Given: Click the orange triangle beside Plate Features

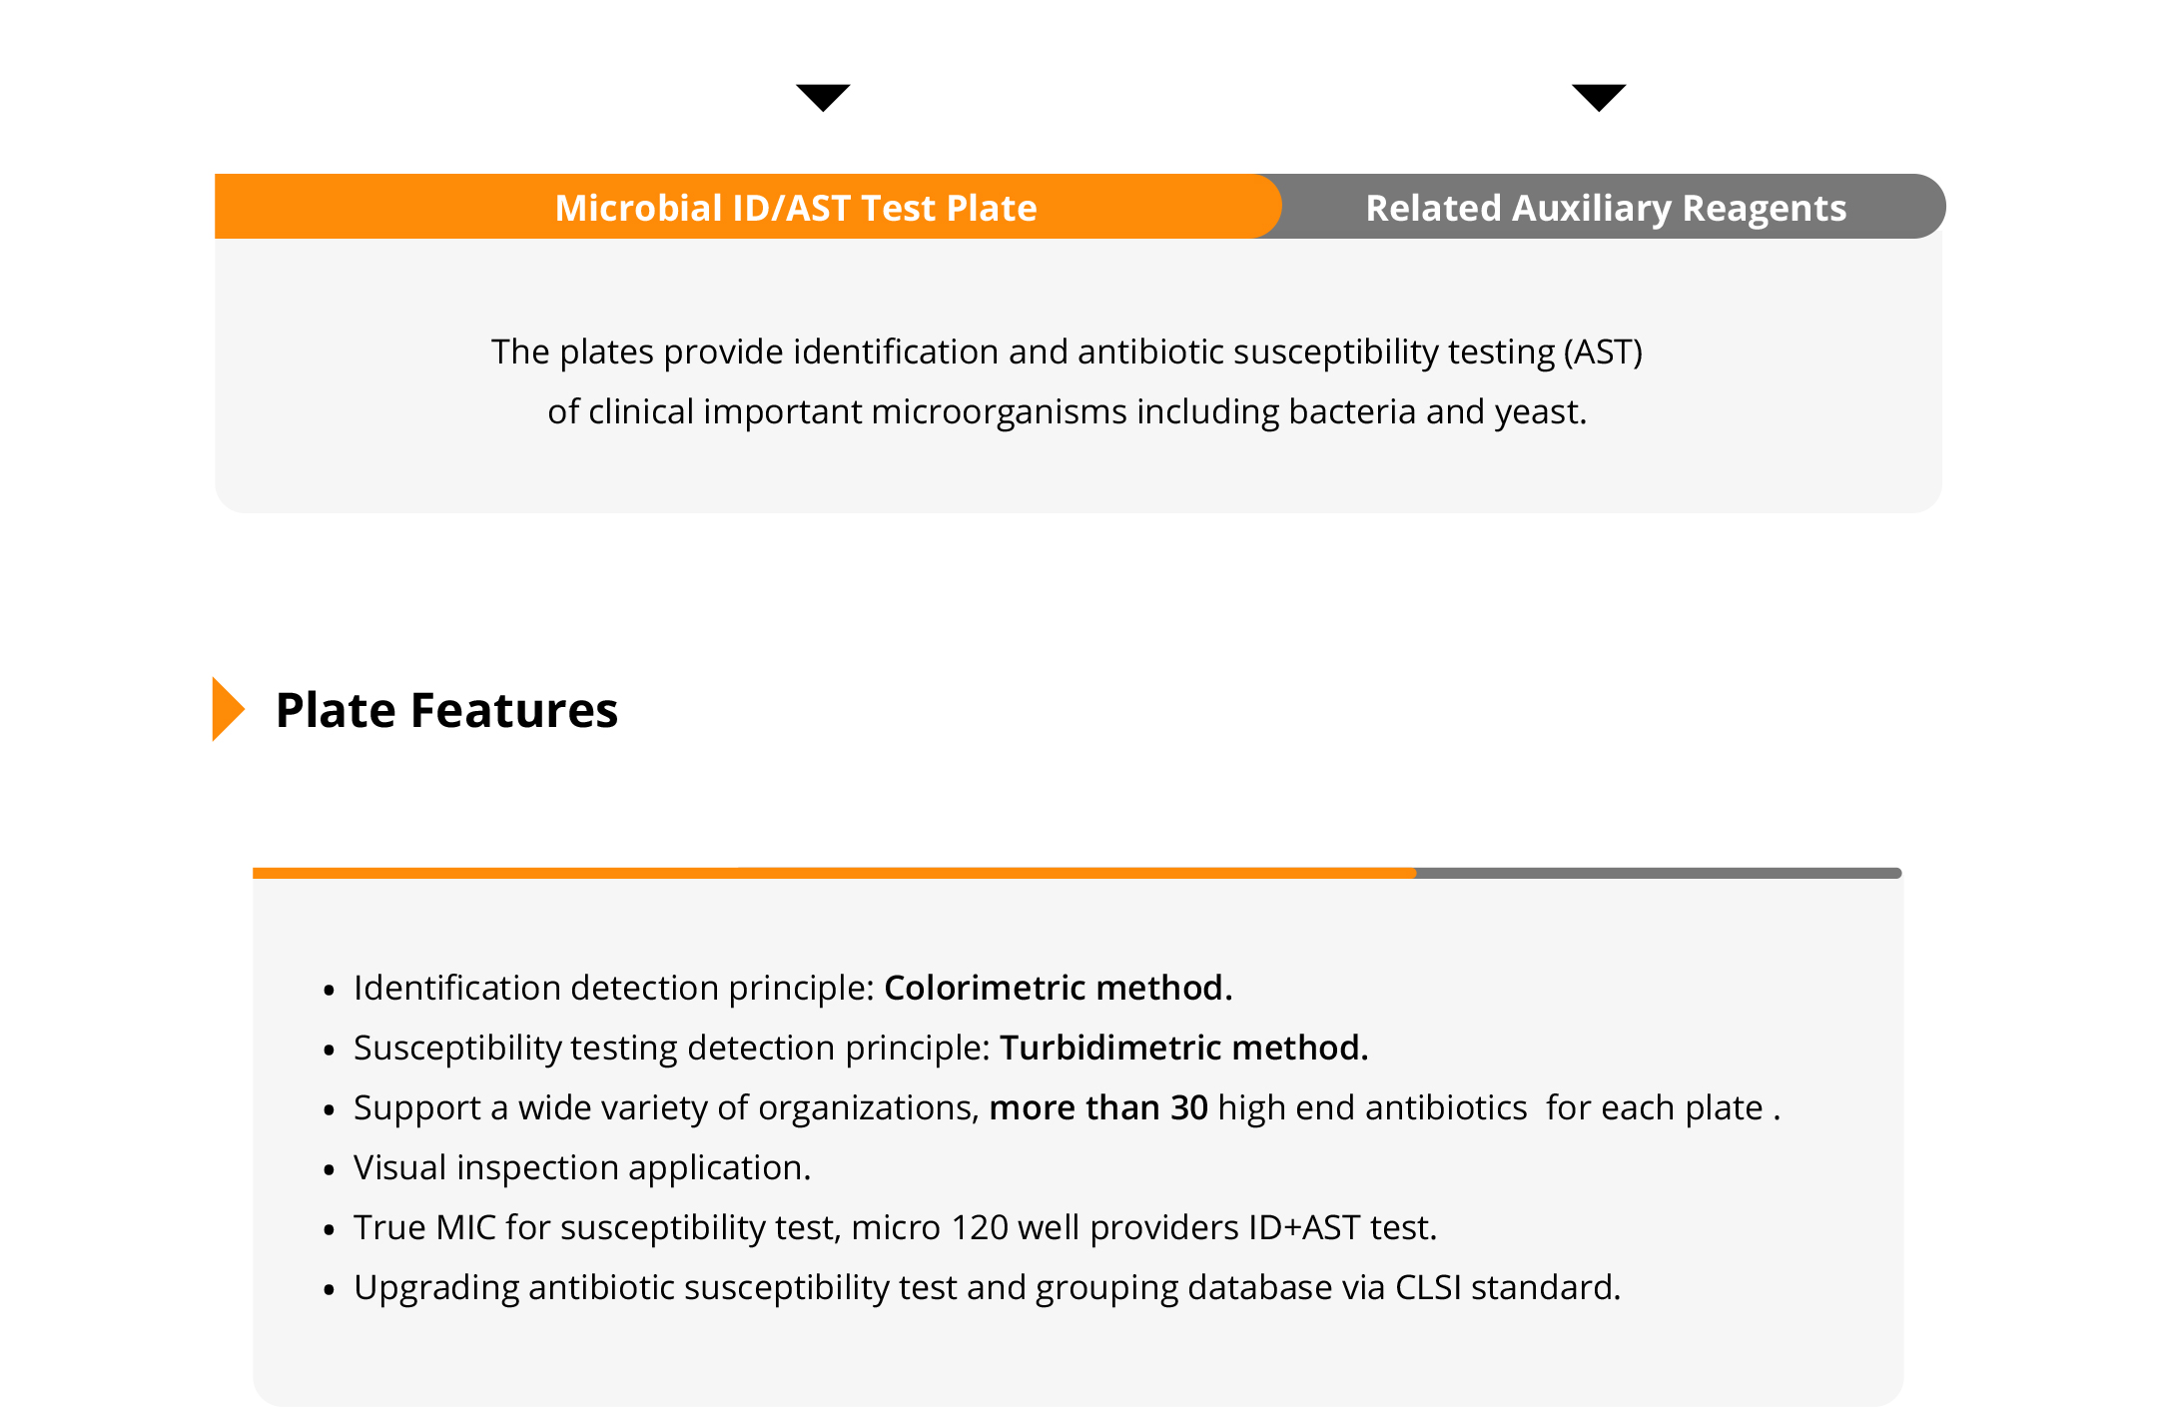Looking at the screenshot, I should 228,709.
